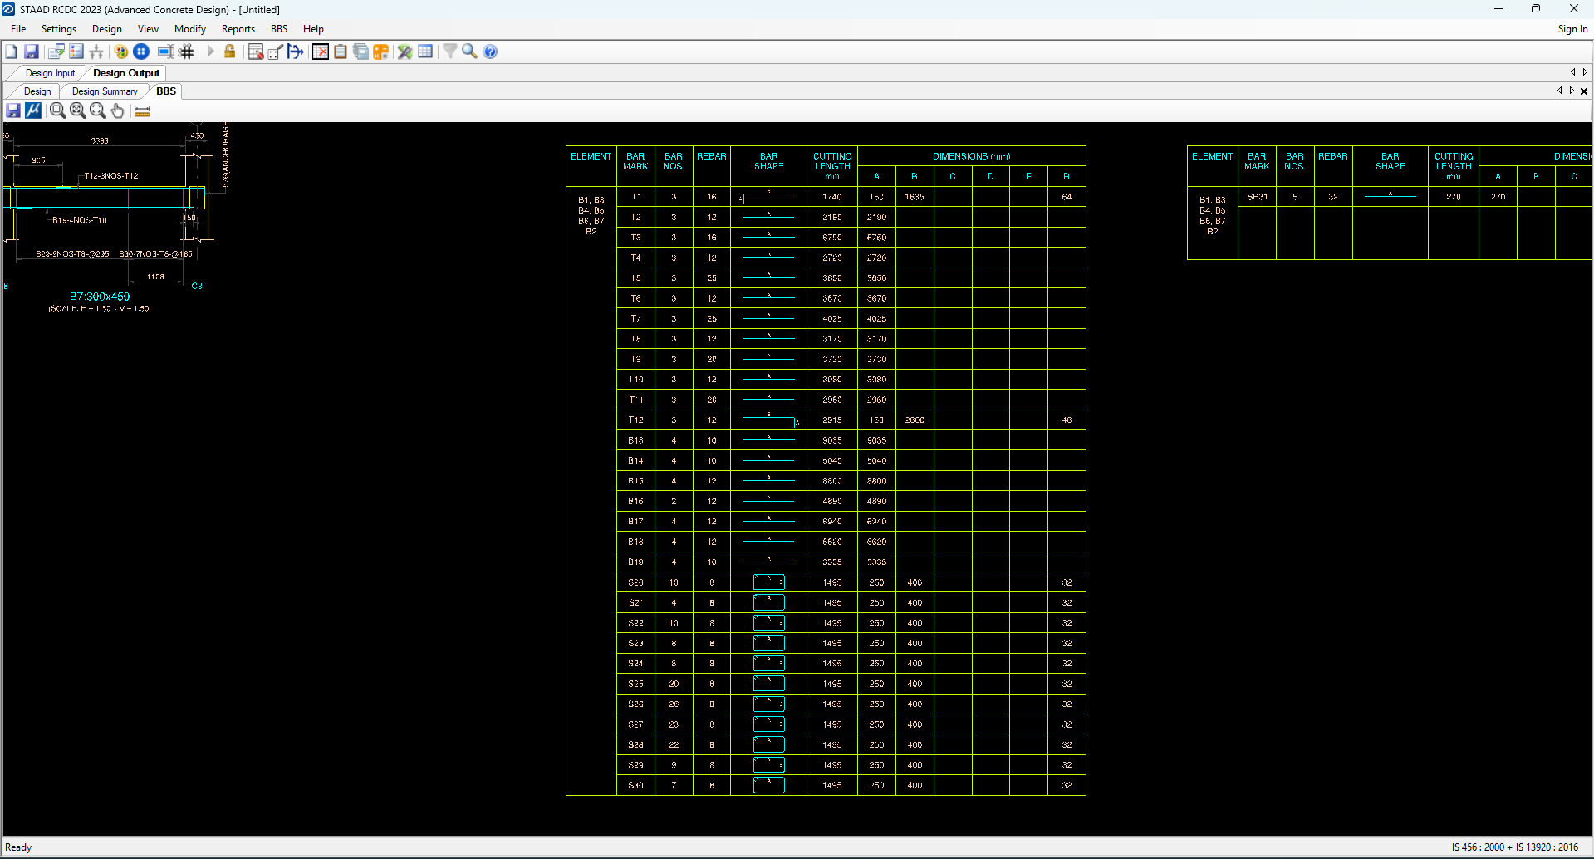The width and height of the screenshot is (1594, 859).
Task: Switch to the Design Input tab
Action: click(50, 73)
